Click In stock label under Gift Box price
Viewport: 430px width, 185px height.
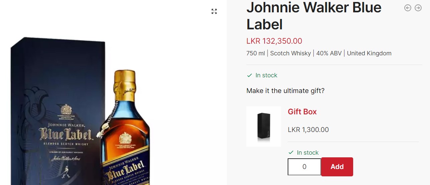coord(308,153)
